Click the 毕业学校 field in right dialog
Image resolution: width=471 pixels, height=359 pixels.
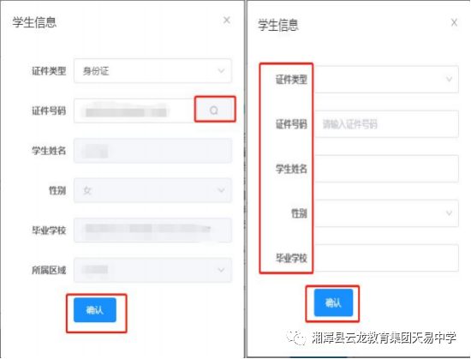[386, 258]
